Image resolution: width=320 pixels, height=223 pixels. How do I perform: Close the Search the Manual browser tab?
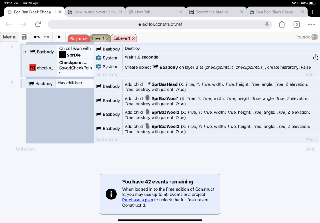click(x=242, y=12)
